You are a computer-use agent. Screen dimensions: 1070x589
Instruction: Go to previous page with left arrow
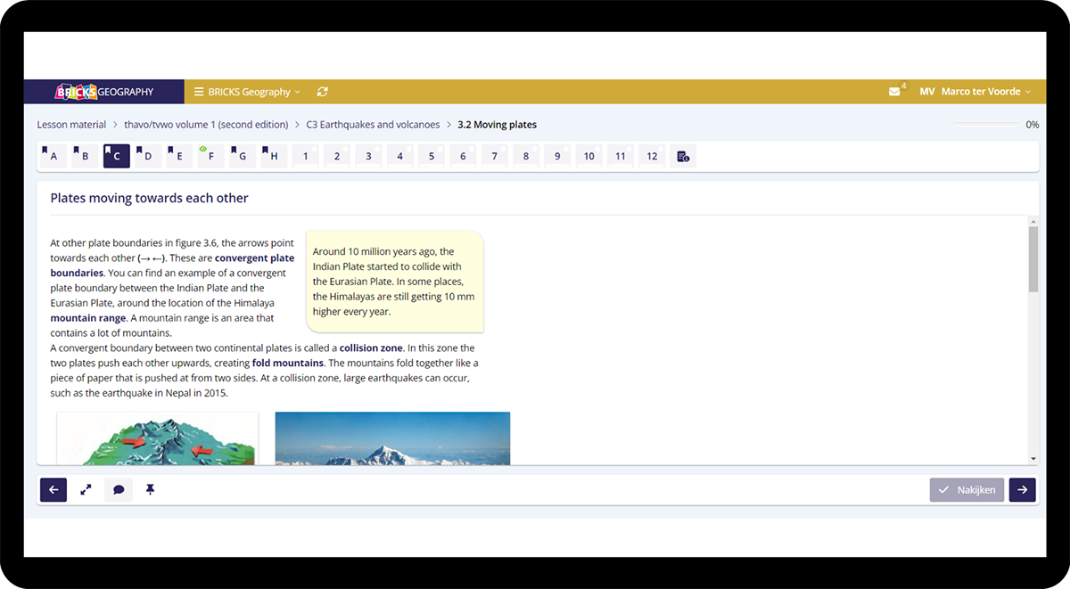53,490
